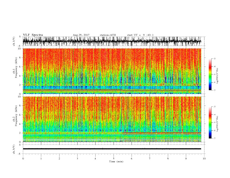Screen dimensions: 230x178
Task: Click the "ch.1(V)" waveform axis label
Action: coord(14,41)
